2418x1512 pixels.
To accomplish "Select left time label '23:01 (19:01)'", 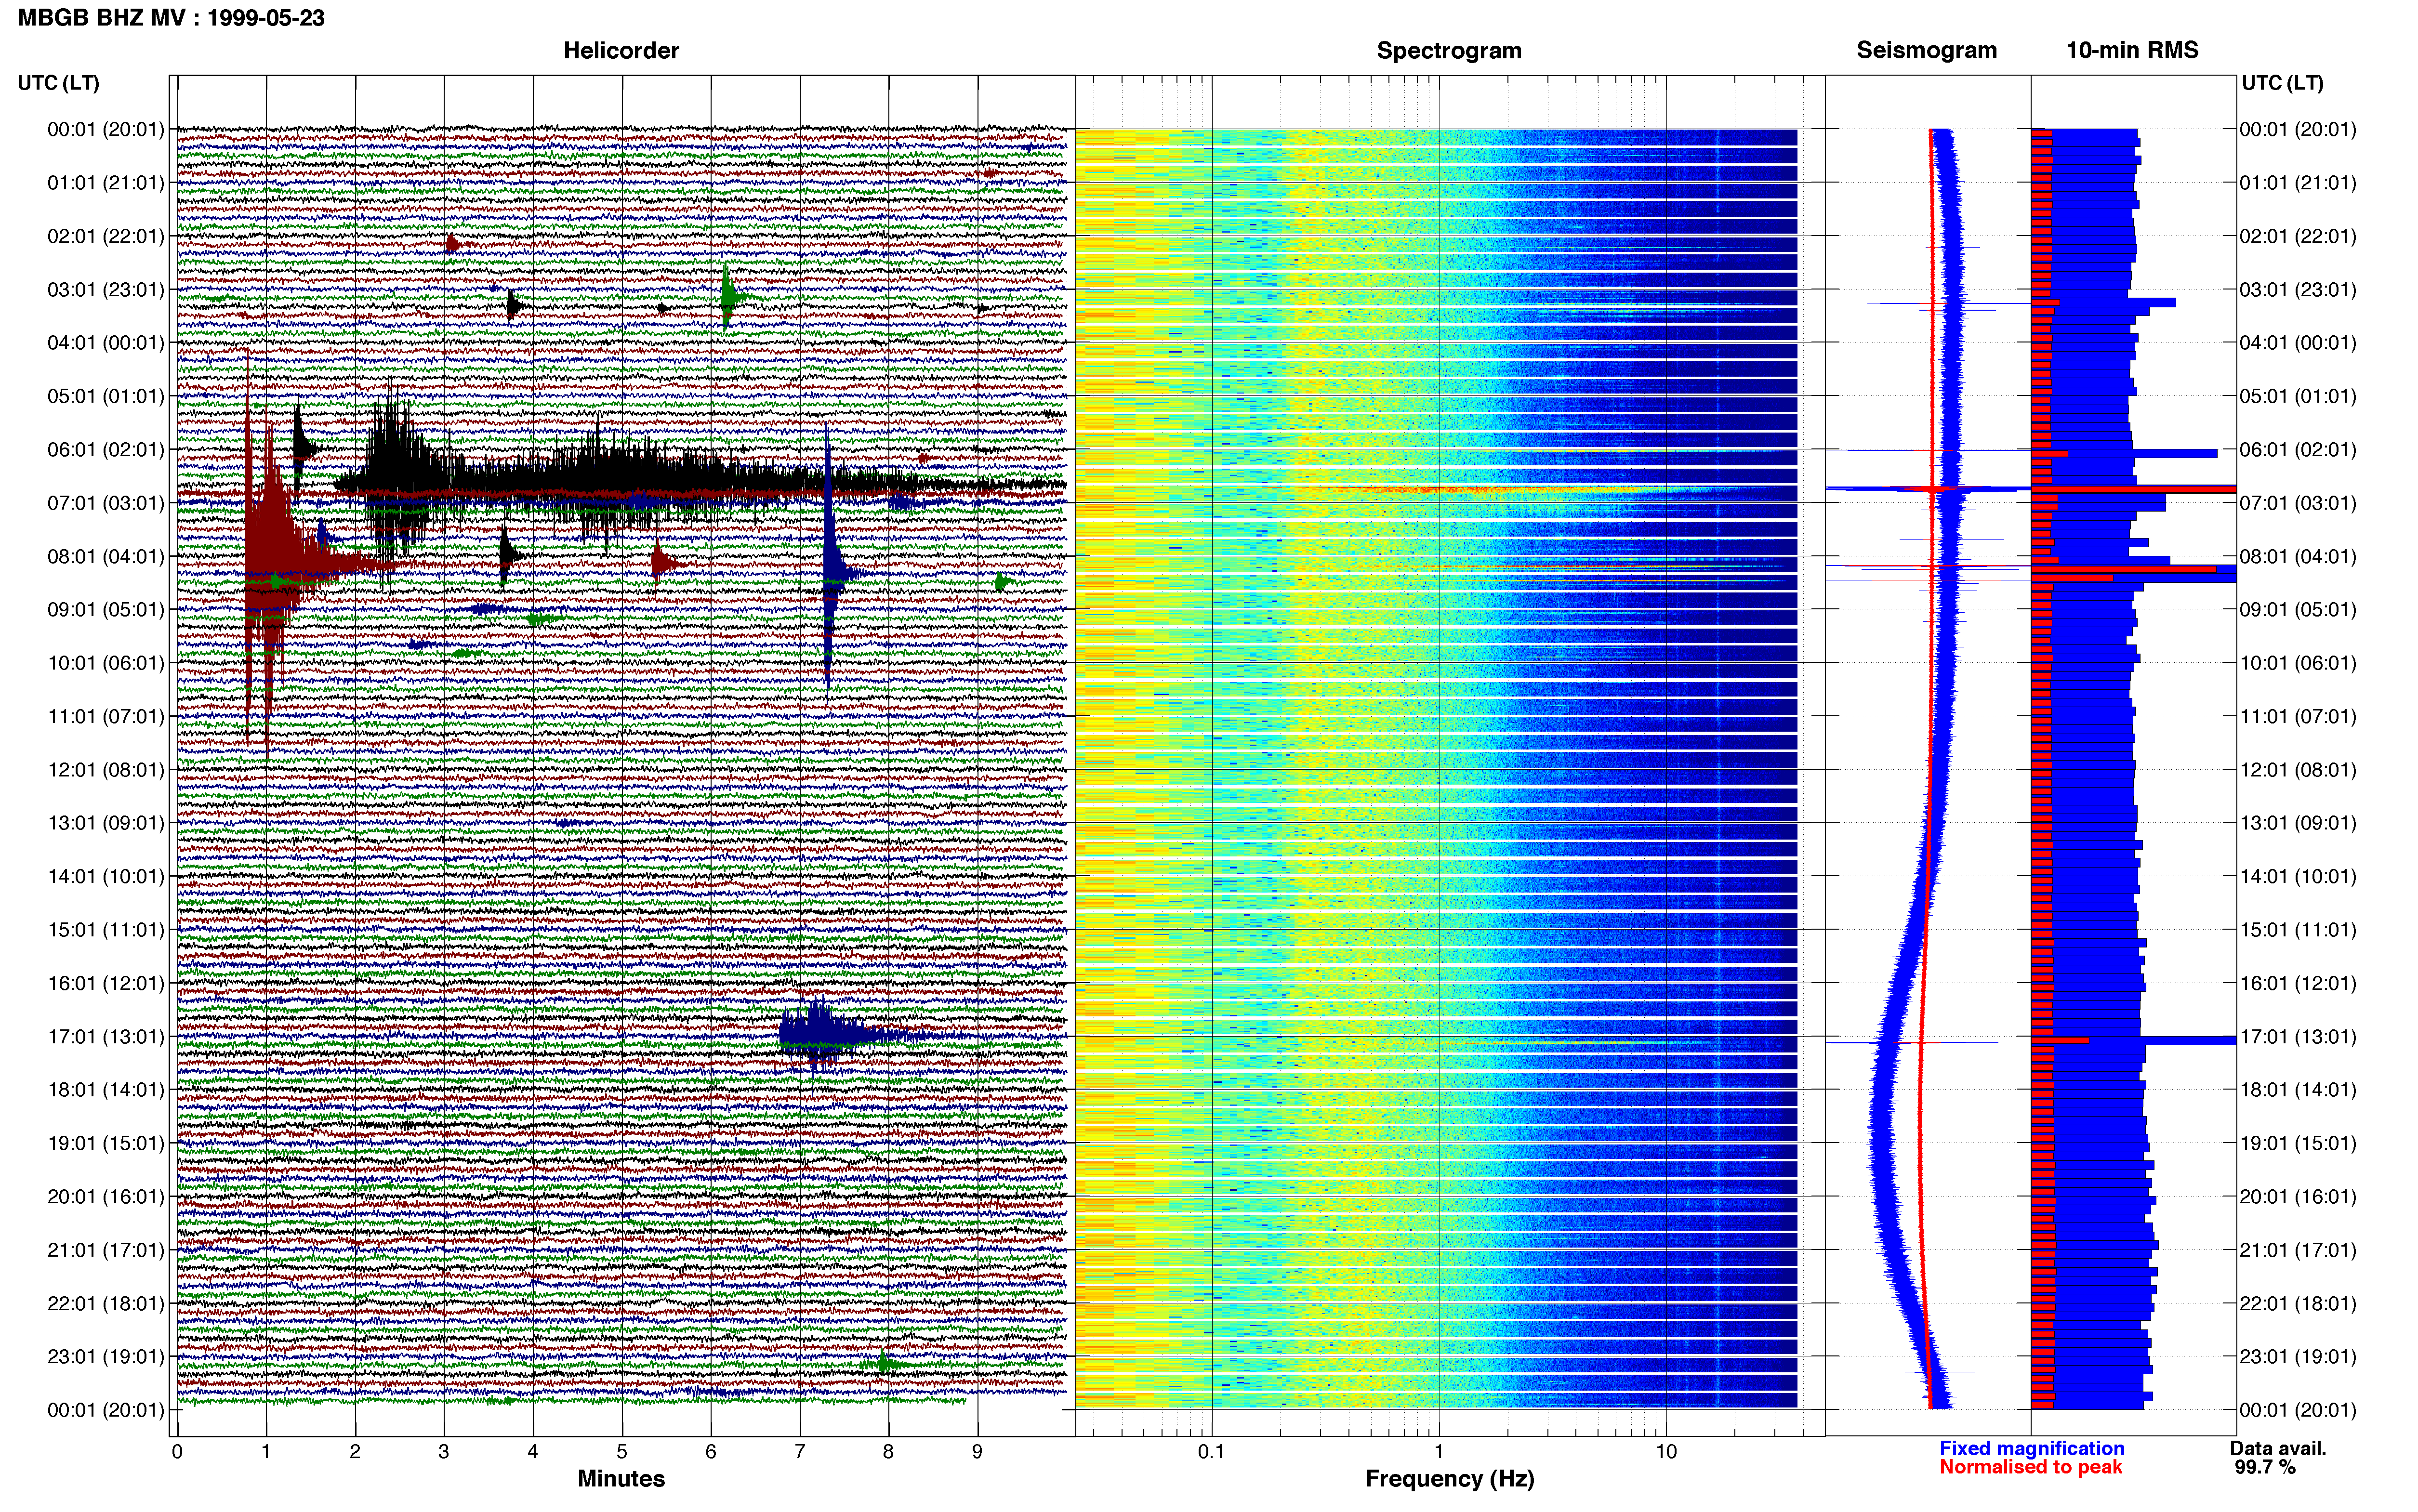I will (x=106, y=1356).
